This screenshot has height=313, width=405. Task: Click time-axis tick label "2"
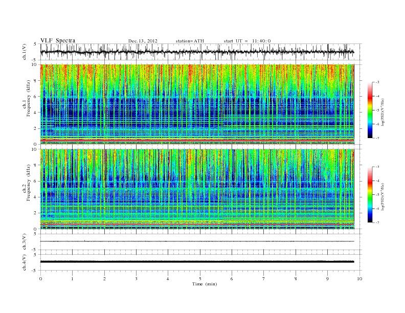click(x=104, y=279)
